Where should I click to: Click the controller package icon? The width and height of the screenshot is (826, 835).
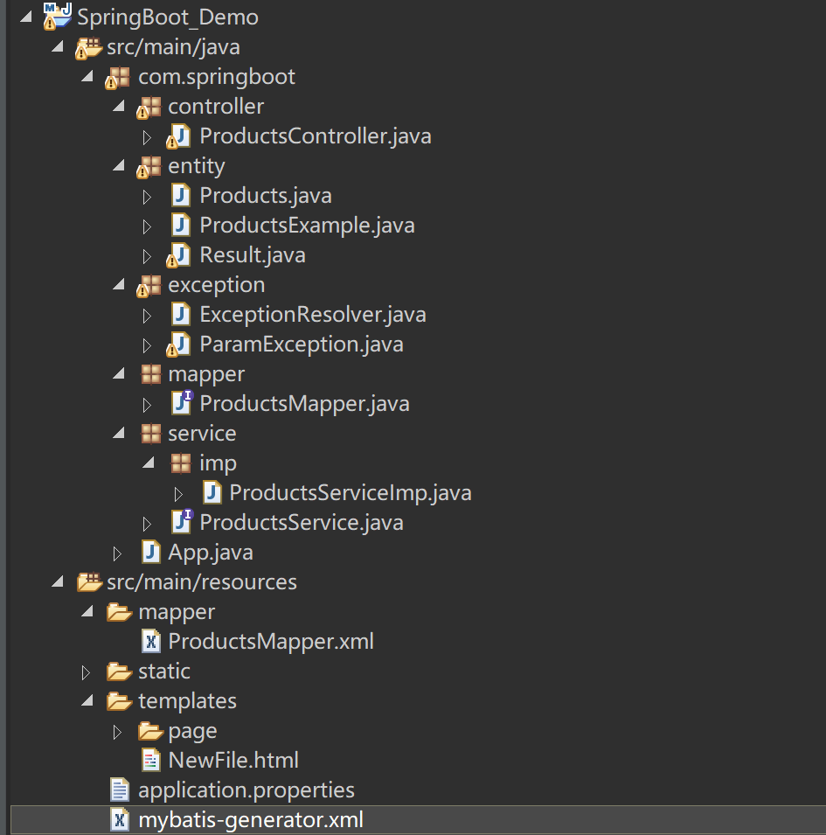(x=149, y=108)
